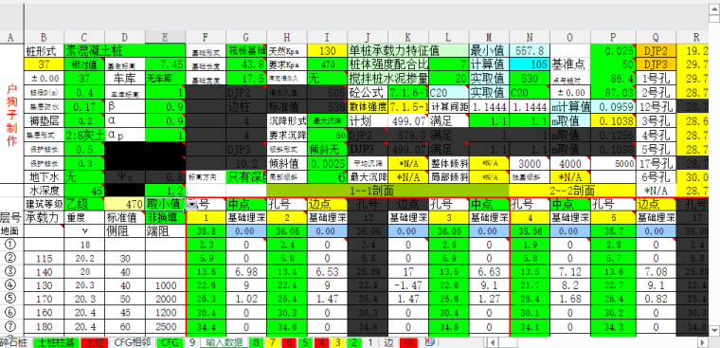Open the 边 sheet tab
Screen dimensions: 720x348
[388, 342]
